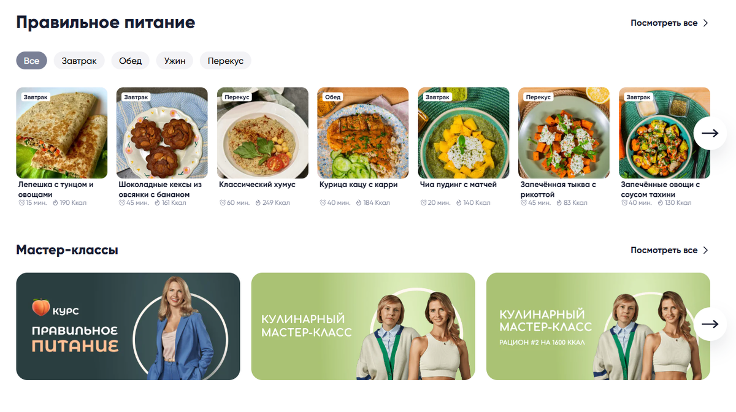736x412 pixels.
Task: Click calorie flame icon under Курица кацу
Action: click(x=359, y=203)
